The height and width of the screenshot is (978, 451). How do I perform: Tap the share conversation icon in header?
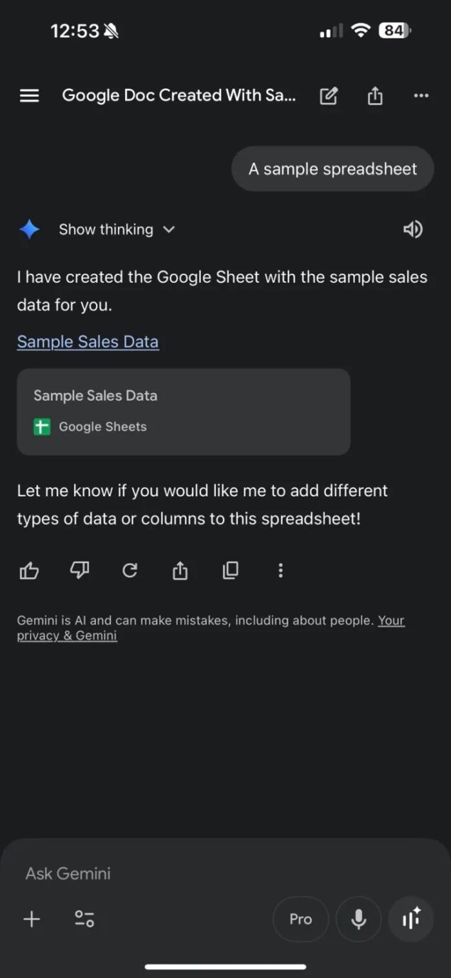pos(375,96)
